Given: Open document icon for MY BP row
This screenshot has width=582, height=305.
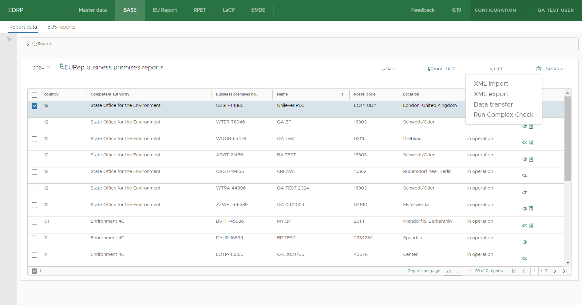Looking at the screenshot, I should [531, 225].
